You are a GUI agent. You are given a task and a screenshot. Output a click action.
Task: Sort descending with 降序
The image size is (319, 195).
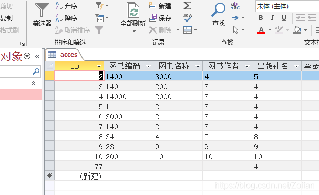pos(66,18)
